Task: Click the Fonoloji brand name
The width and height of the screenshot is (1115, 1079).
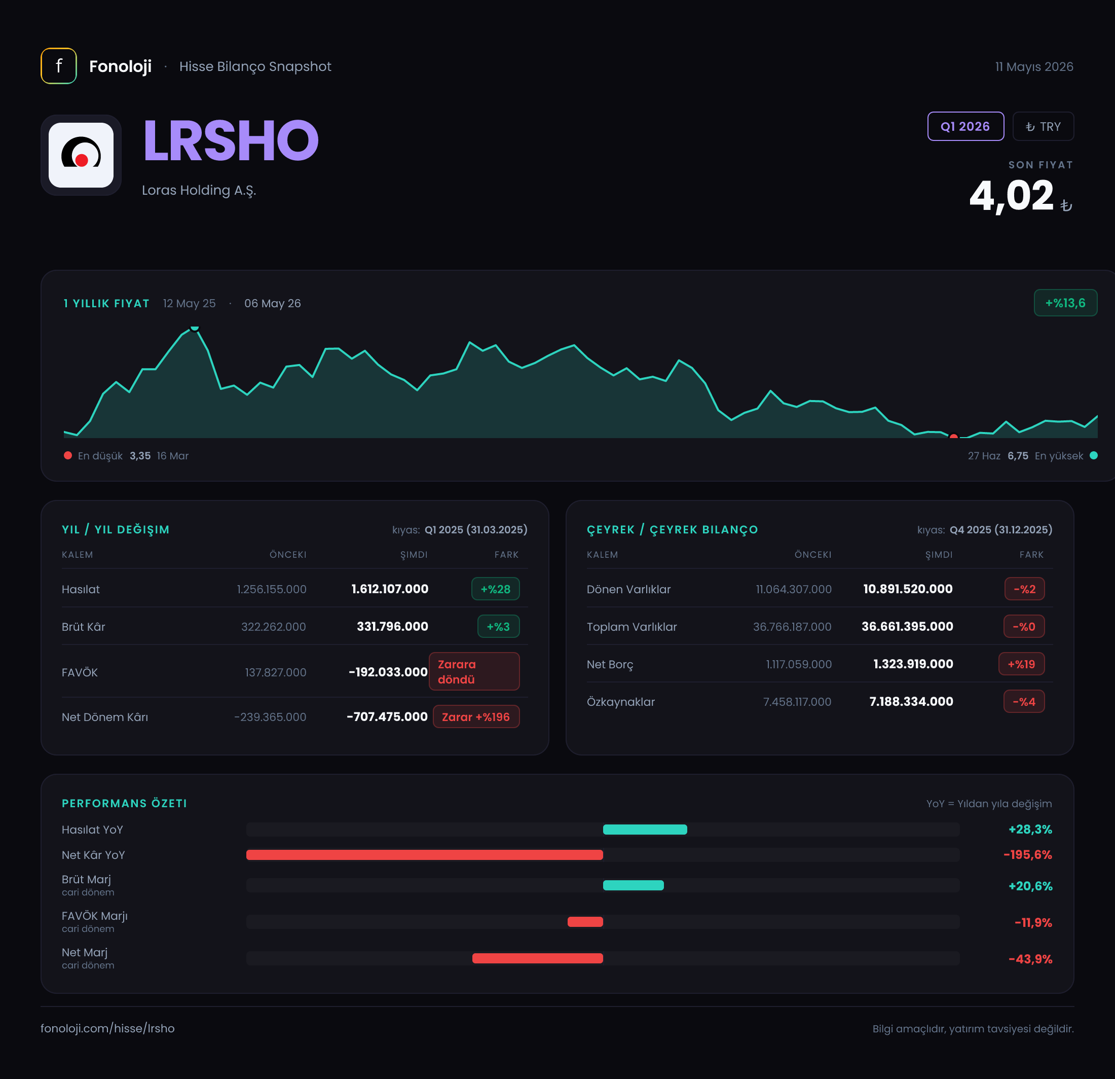Action: [120, 66]
